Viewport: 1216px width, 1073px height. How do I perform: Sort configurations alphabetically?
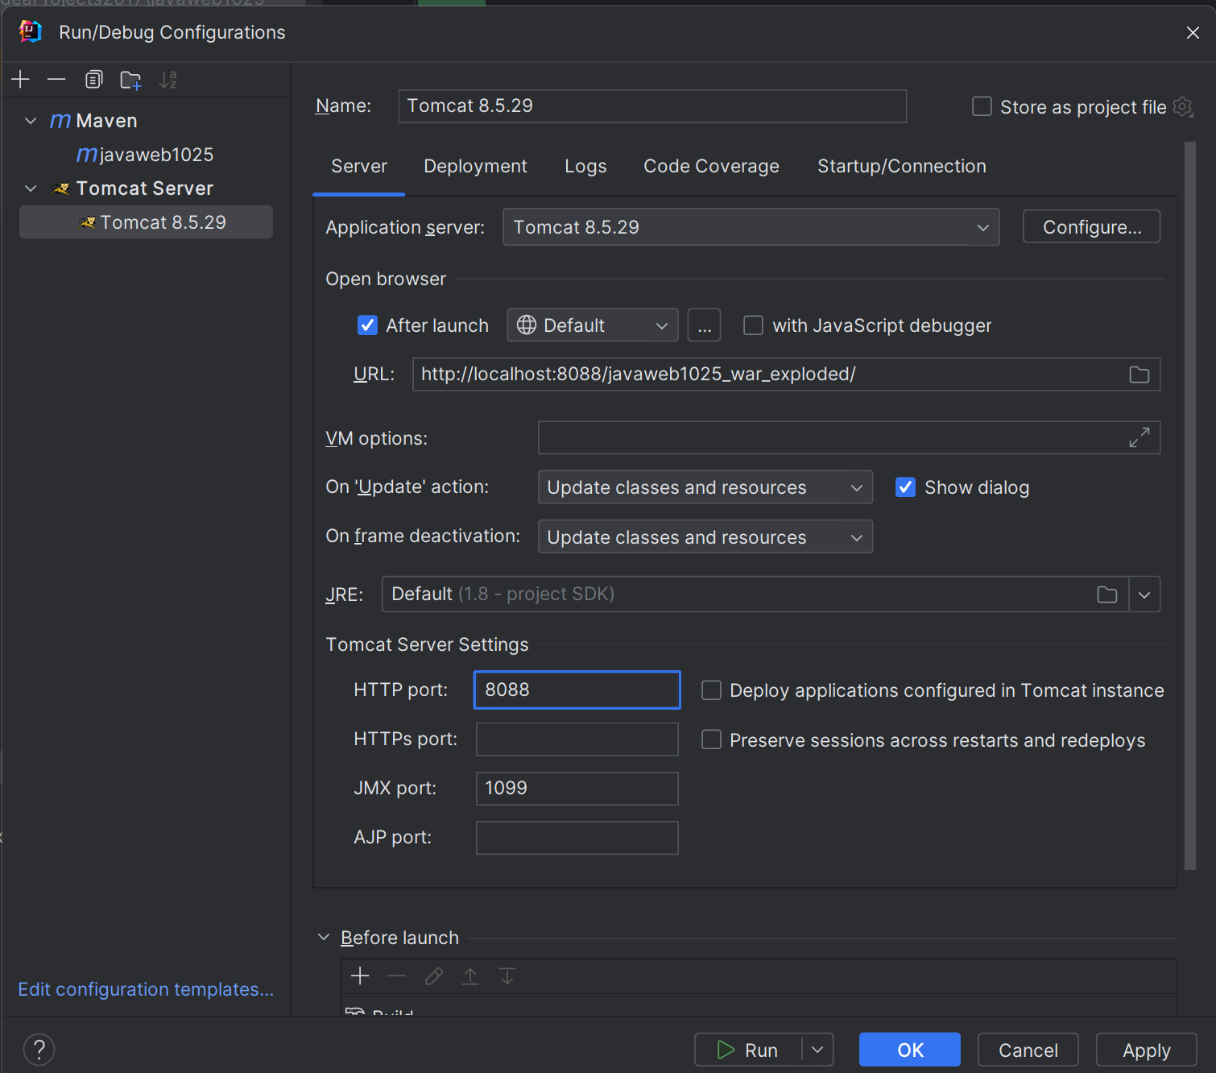(x=168, y=80)
